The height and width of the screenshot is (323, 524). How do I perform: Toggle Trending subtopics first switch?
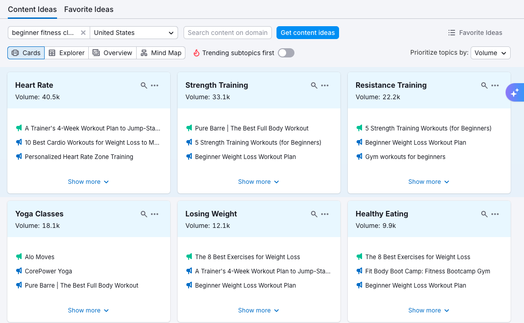click(x=286, y=53)
